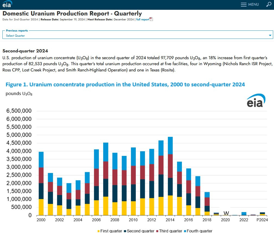274x233 pixels.
Task: Click the Second quarter legend swatch
Action: [125, 231]
